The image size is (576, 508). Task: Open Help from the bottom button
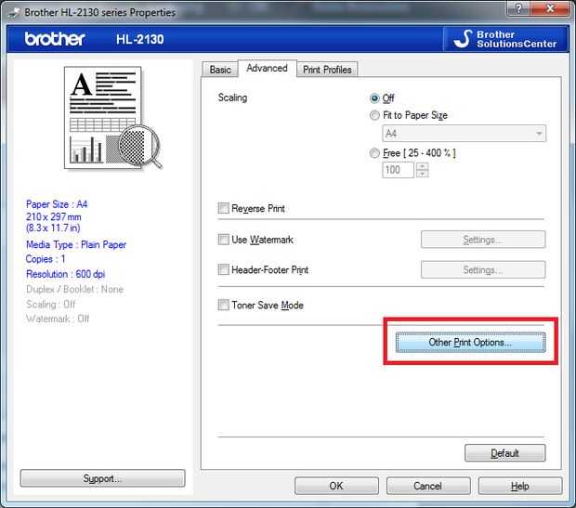[520, 486]
